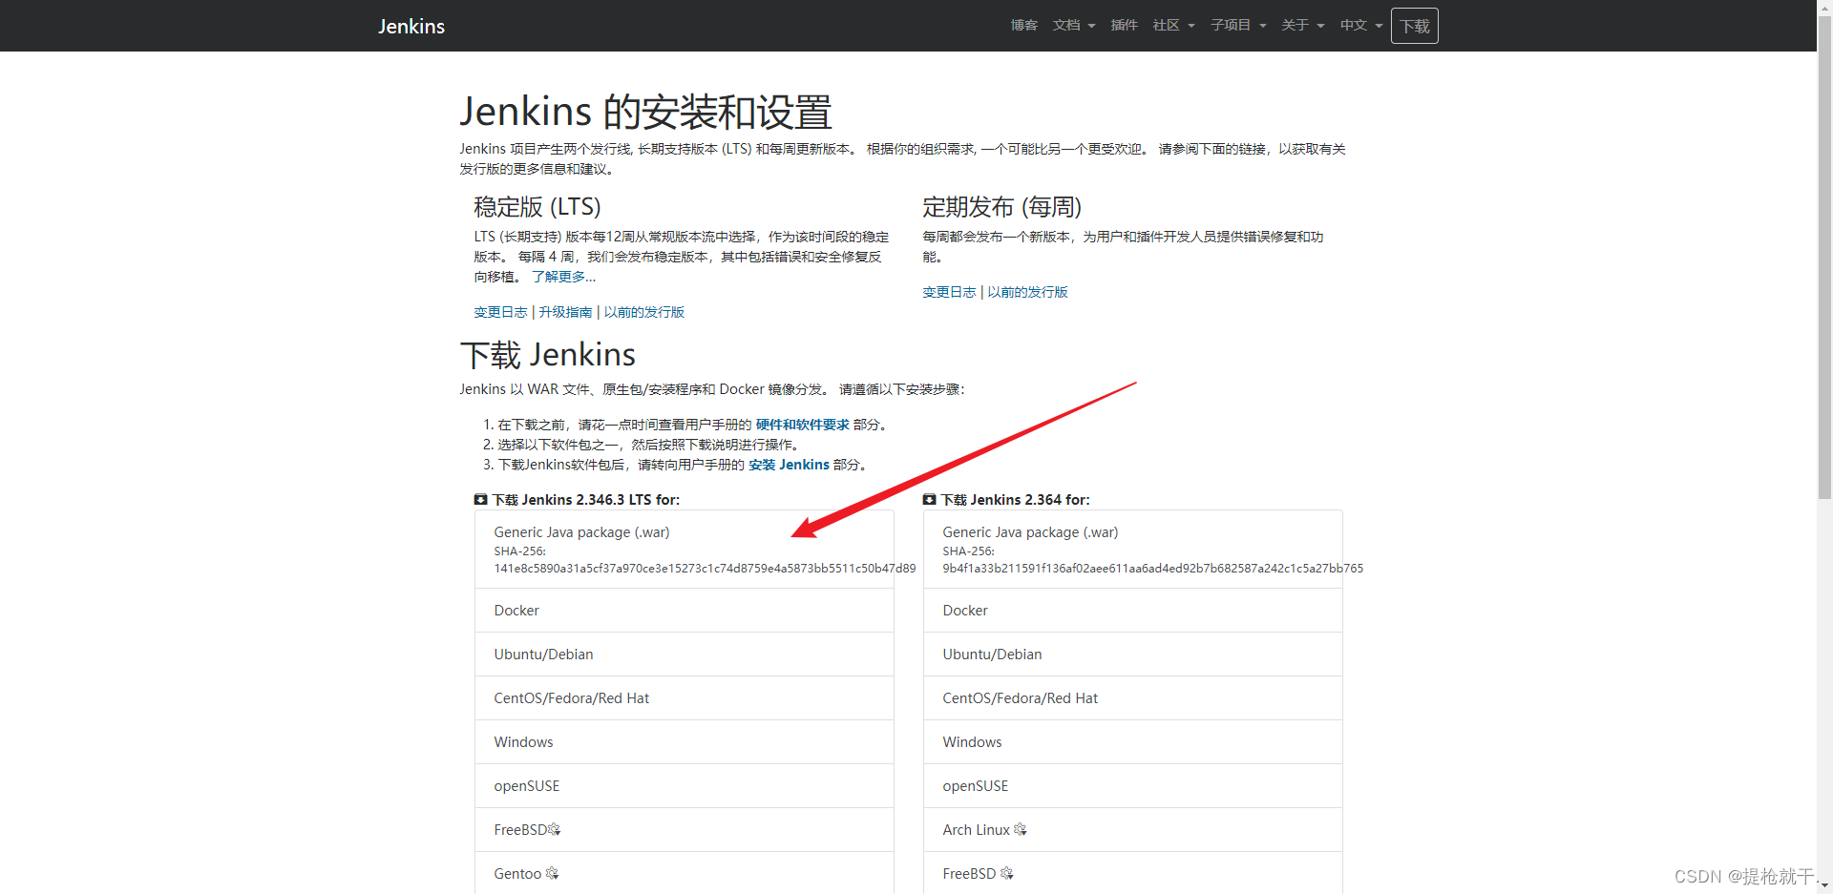This screenshot has height=894, width=1833.
Task: Click the 下载 button in navbar
Action: tap(1415, 26)
